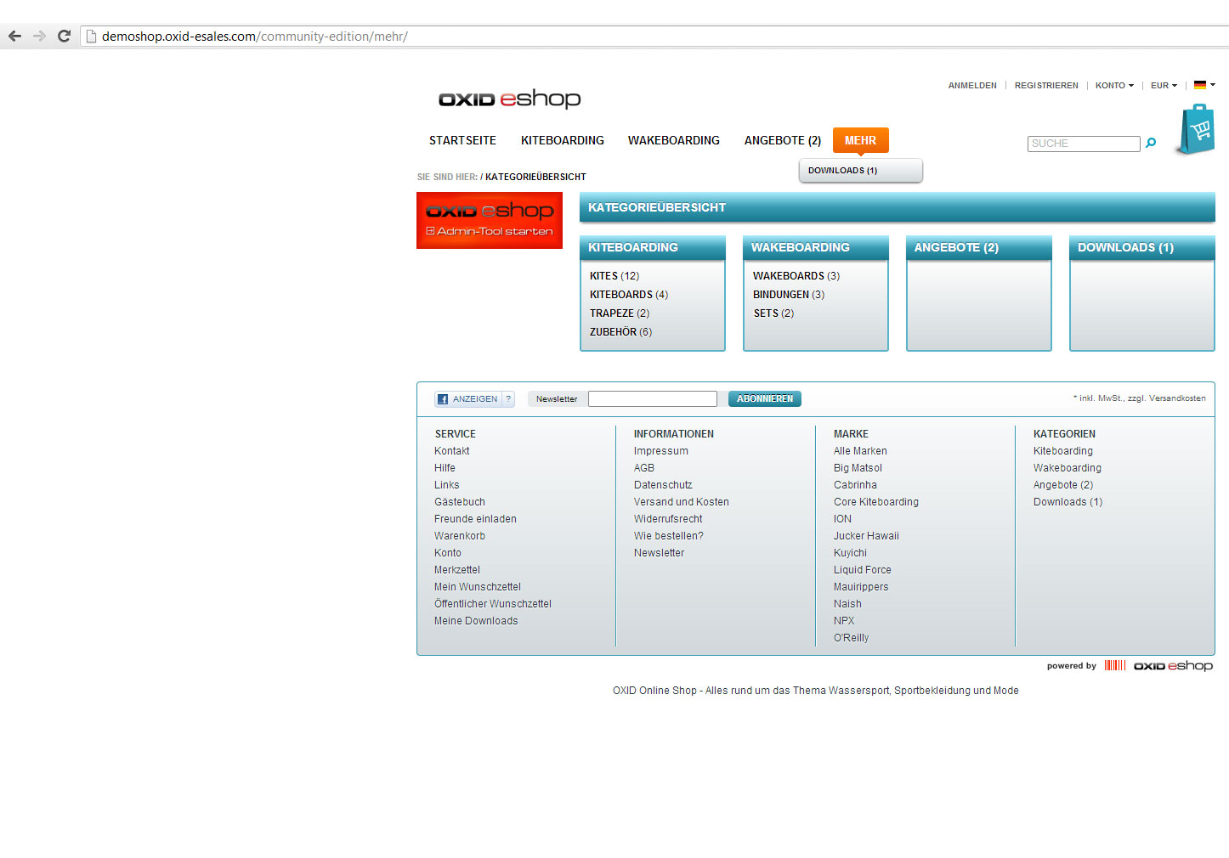Expand the EUR currency dropdown

coord(1164,86)
